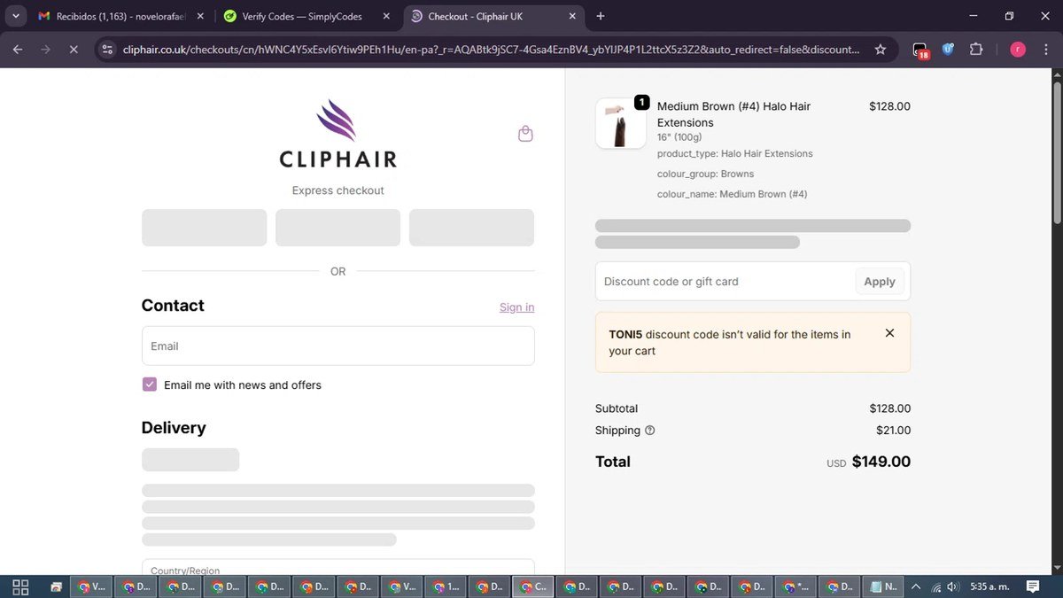Screen dimensions: 1063x598
Task: Click the Email input field
Action: point(338,346)
